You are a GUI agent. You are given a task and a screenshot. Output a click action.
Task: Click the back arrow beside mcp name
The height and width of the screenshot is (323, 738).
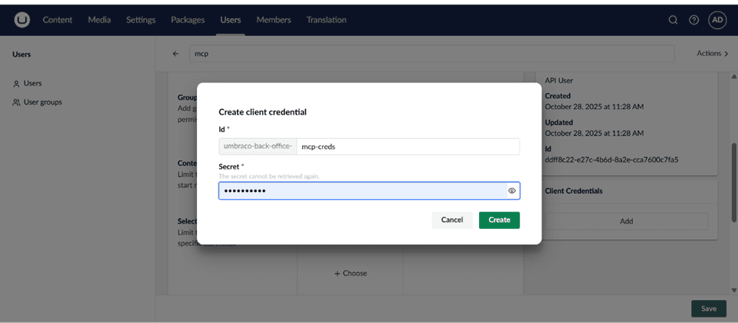coord(176,53)
